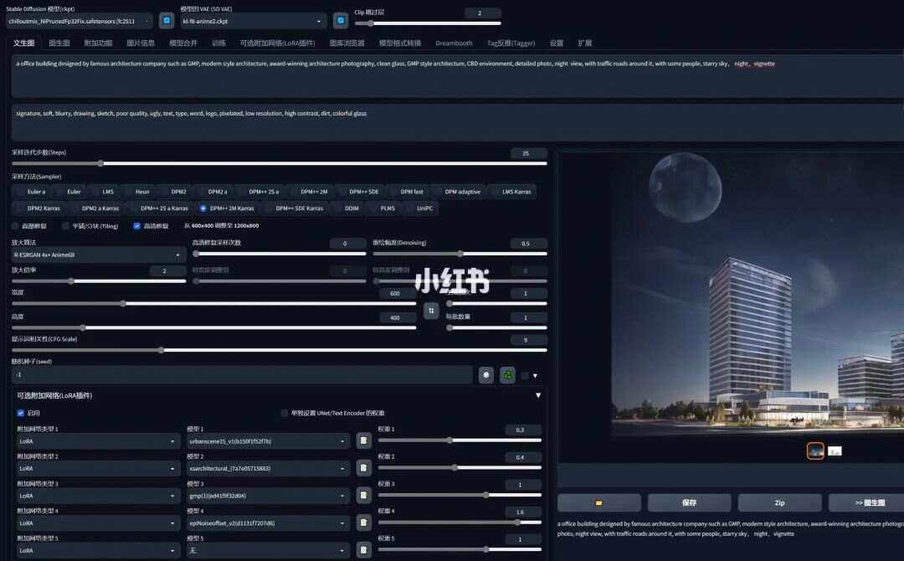Select the Euler a sampler option
The height and width of the screenshot is (561, 904).
tap(32, 192)
